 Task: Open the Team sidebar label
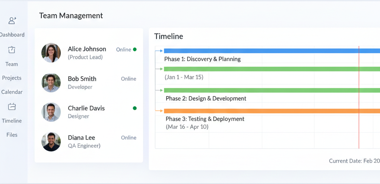coord(12,64)
